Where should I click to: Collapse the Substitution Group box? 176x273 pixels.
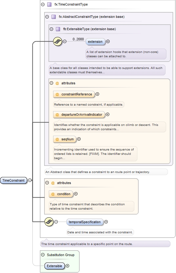pyautogui.click(x=43, y=255)
